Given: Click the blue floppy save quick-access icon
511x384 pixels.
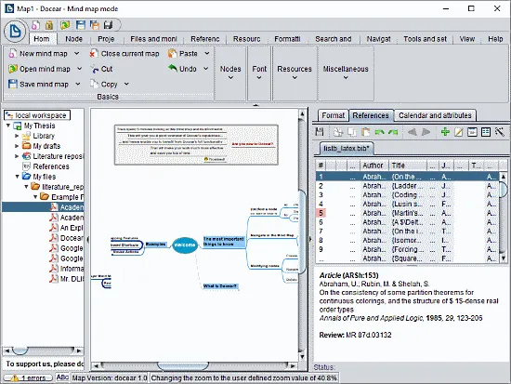Looking at the screenshot, I should click(x=80, y=25).
